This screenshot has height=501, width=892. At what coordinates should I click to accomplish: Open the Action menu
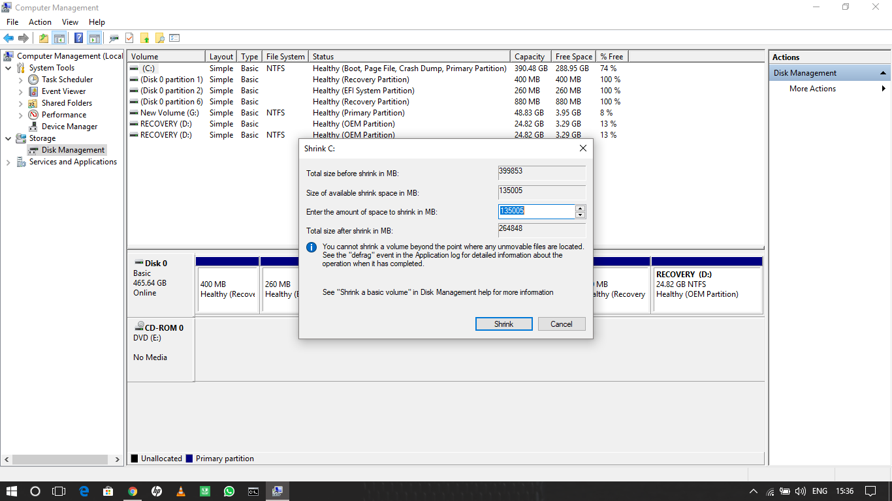pos(40,22)
